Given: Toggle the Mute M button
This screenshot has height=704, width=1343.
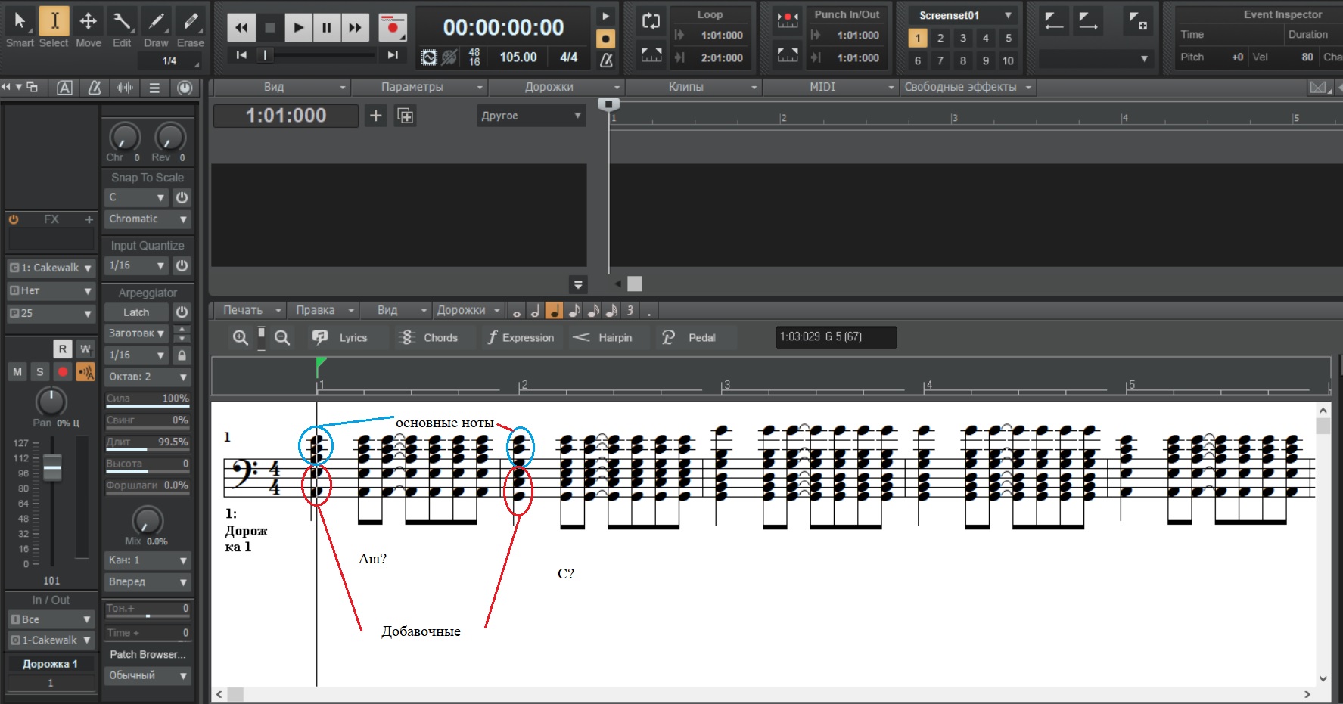Looking at the screenshot, I should click(17, 371).
